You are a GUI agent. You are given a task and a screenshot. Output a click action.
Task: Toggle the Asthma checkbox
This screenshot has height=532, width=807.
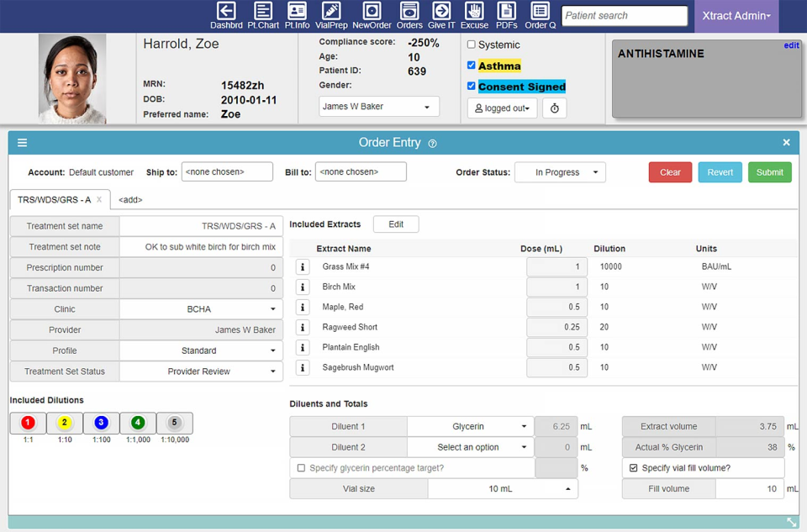click(x=472, y=66)
